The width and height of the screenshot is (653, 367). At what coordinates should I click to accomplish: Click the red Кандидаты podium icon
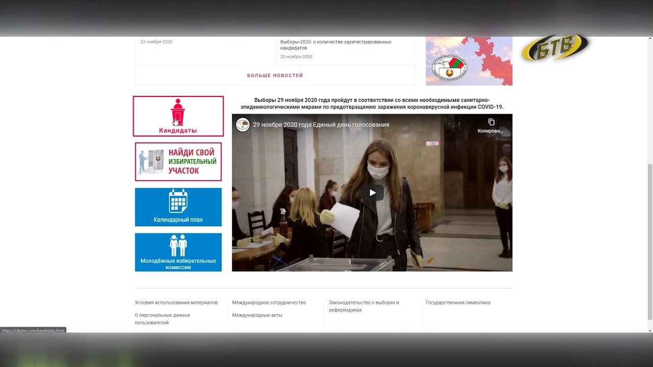(x=178, y=112)
